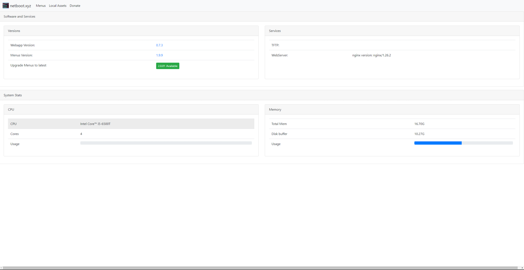Click the Software and Services section header
The height and width of the screenshot is (270, 524).
point(19,17)
